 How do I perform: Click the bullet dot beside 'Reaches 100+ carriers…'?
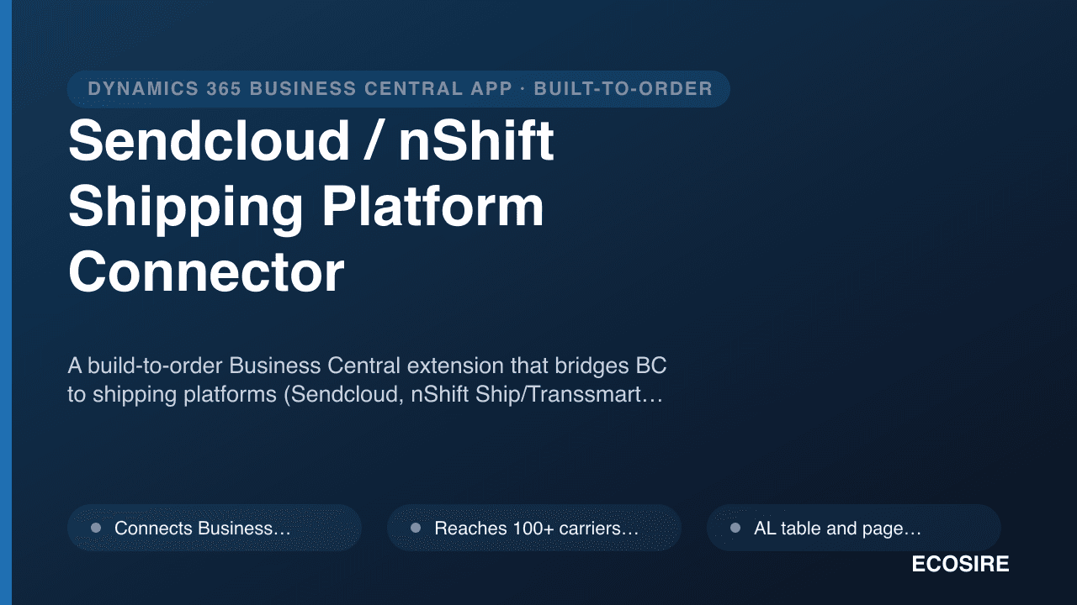click(416, 528)
